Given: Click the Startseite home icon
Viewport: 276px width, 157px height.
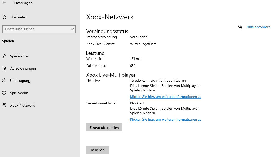Looking at the screenshot, I should [x=4, y=17].
